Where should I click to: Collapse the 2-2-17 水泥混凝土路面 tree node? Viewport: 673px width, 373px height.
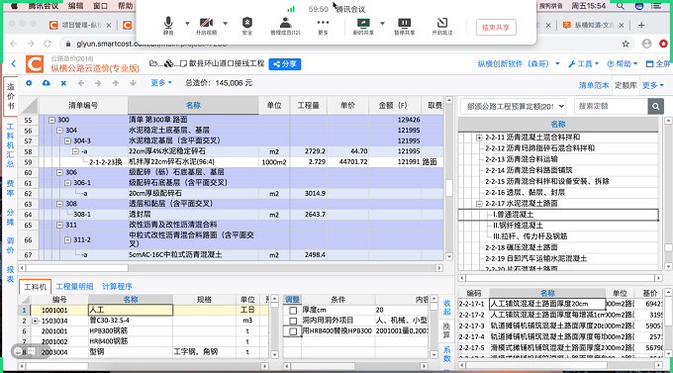pyautogui.click(x=479, y=204)
